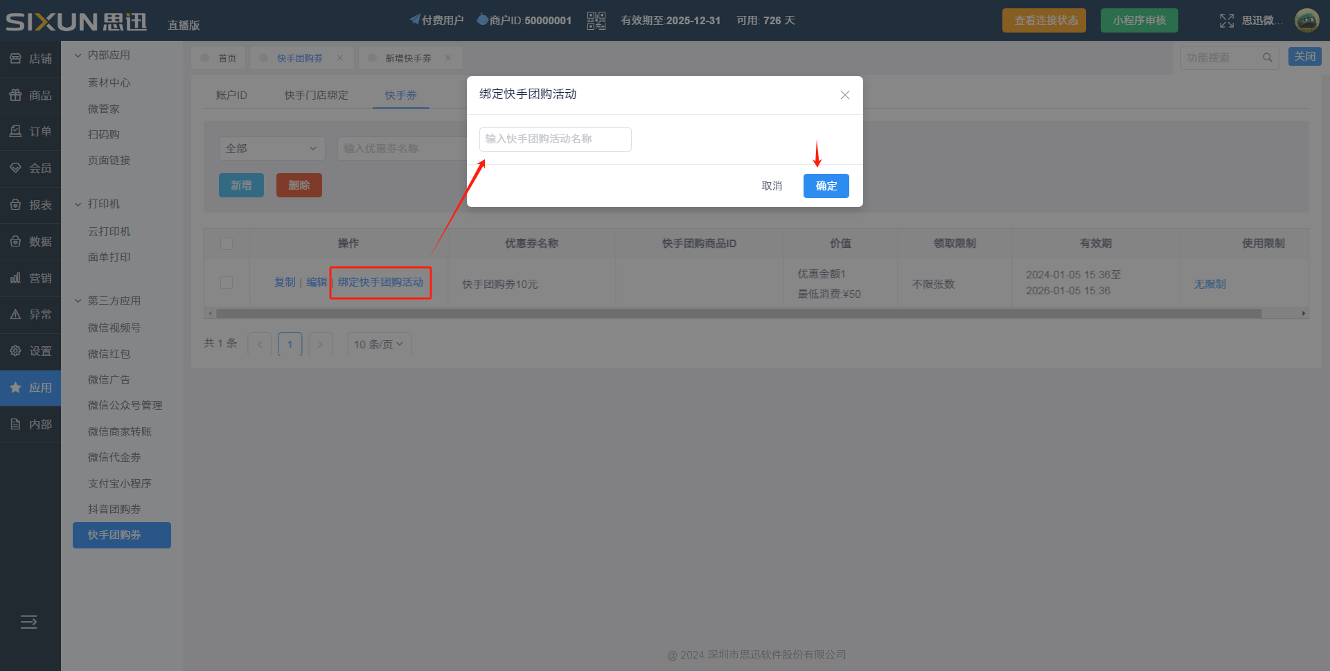This screenshot has width=1330, height=671.
Task: Open the 内部 document sidebar icon
Action: (15, 424)
